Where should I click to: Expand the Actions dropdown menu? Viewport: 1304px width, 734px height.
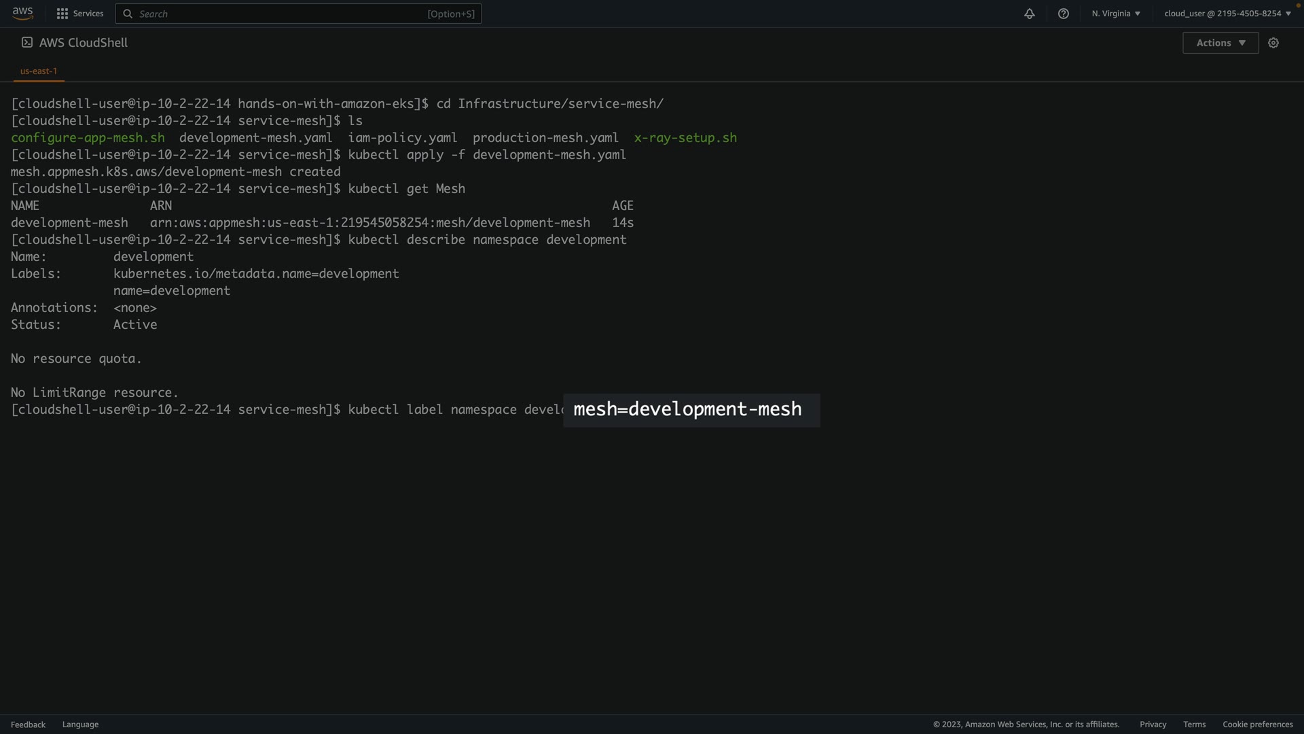coord(1220,43)
